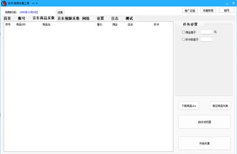Start collection with 开始采集 button
This screenshot has width=237, height=154.
pyautogui.click(x=204, y=143)
